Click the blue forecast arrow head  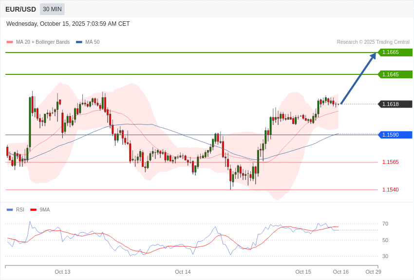click(x=373, y=56)
